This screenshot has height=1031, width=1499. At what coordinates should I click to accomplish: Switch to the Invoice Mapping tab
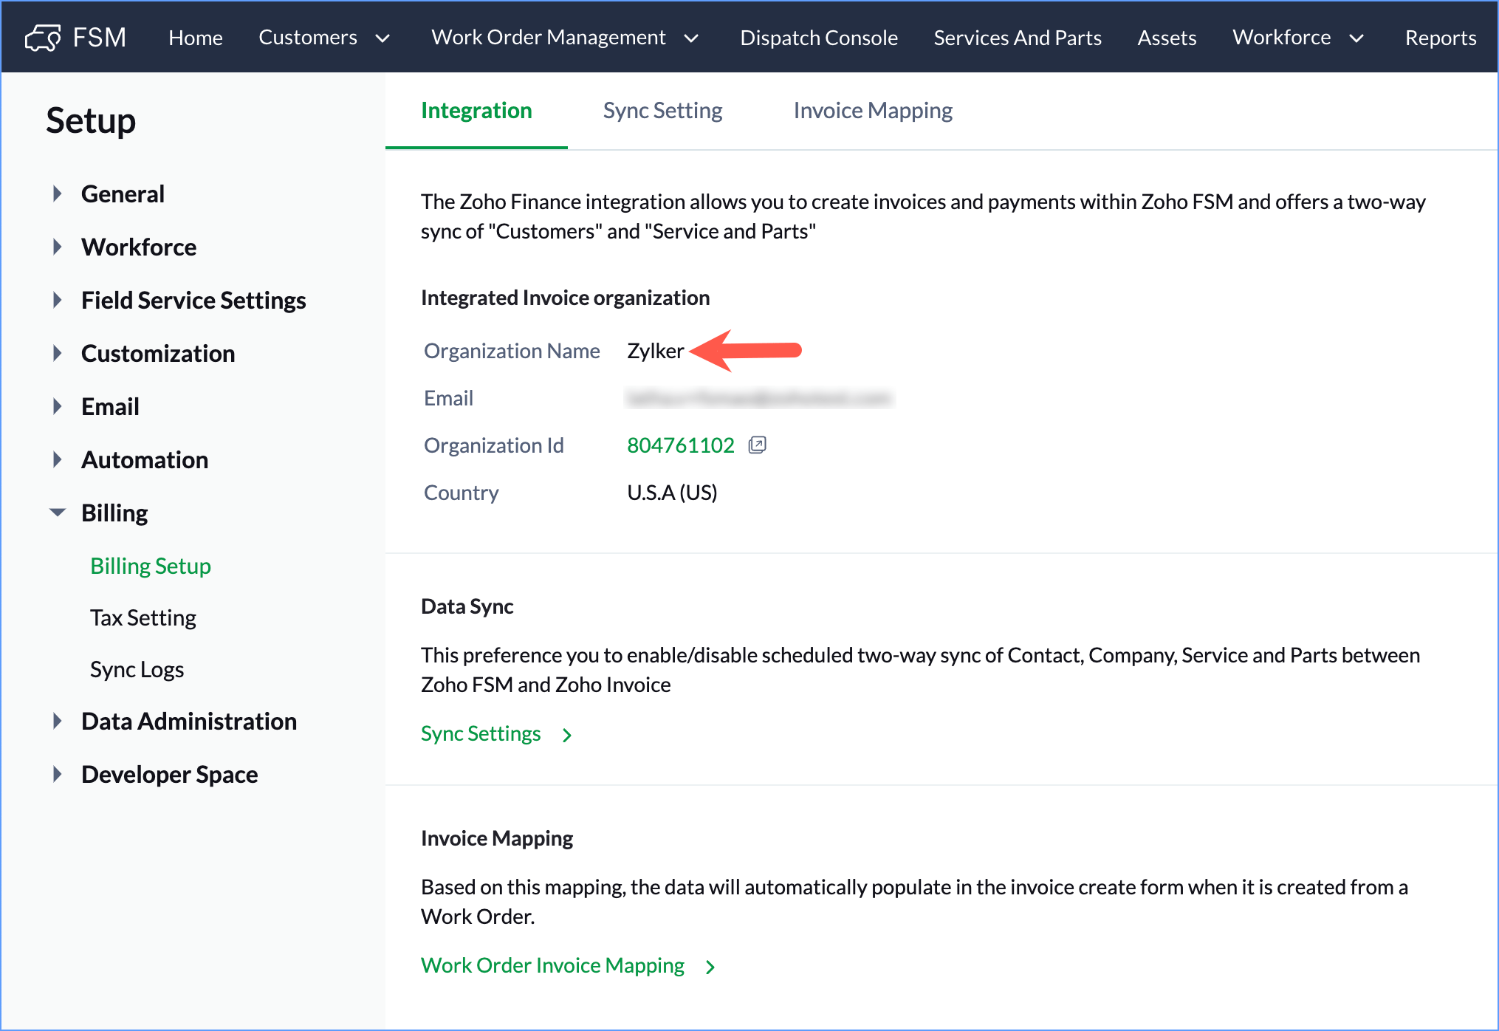[873, 111]
